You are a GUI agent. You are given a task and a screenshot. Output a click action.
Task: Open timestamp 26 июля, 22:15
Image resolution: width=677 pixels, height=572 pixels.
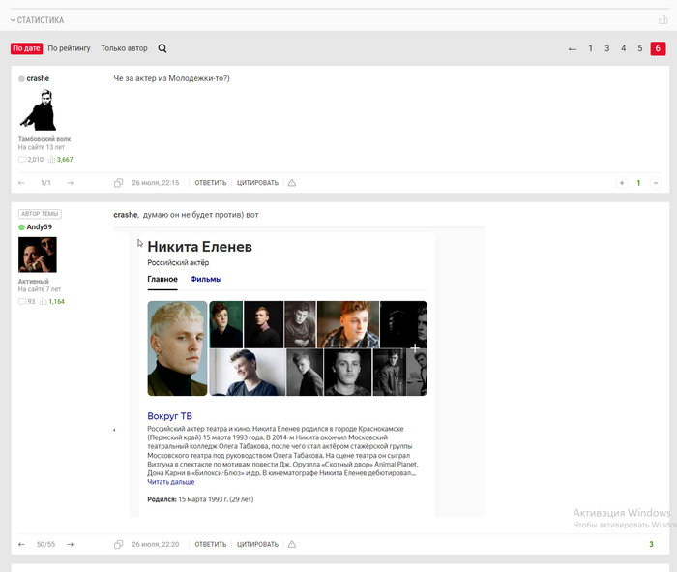[156, 183]
